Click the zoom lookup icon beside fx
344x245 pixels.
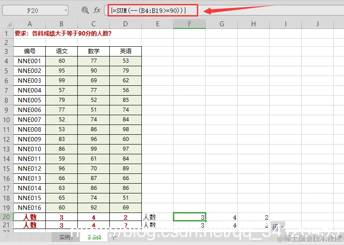(x=85, y=10)
